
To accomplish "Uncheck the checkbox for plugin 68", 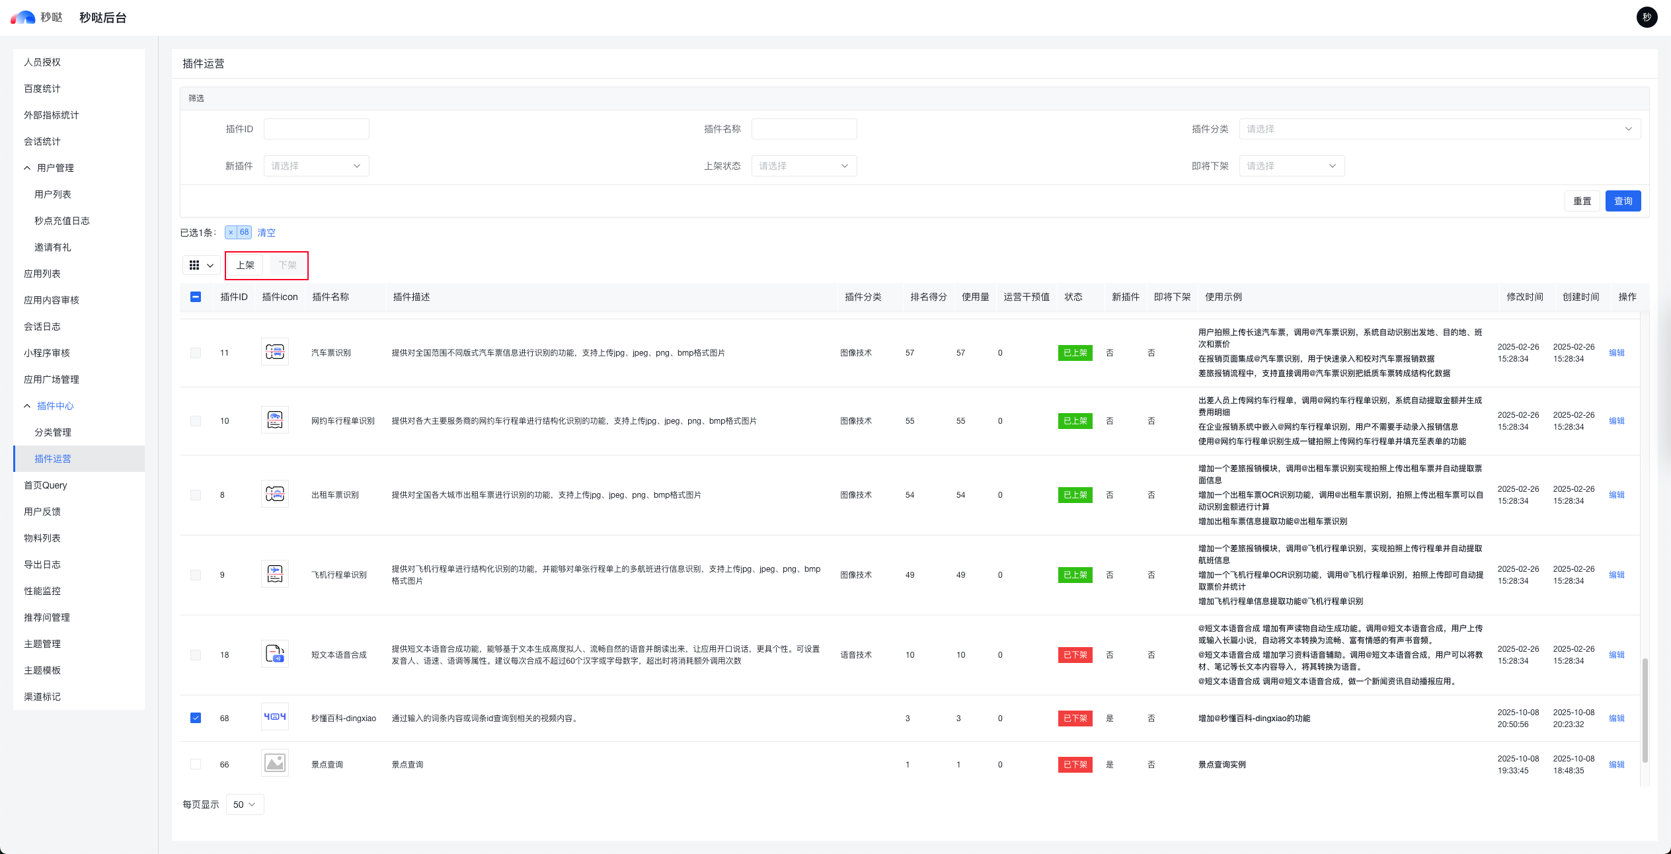I will (x=196, y=718).
